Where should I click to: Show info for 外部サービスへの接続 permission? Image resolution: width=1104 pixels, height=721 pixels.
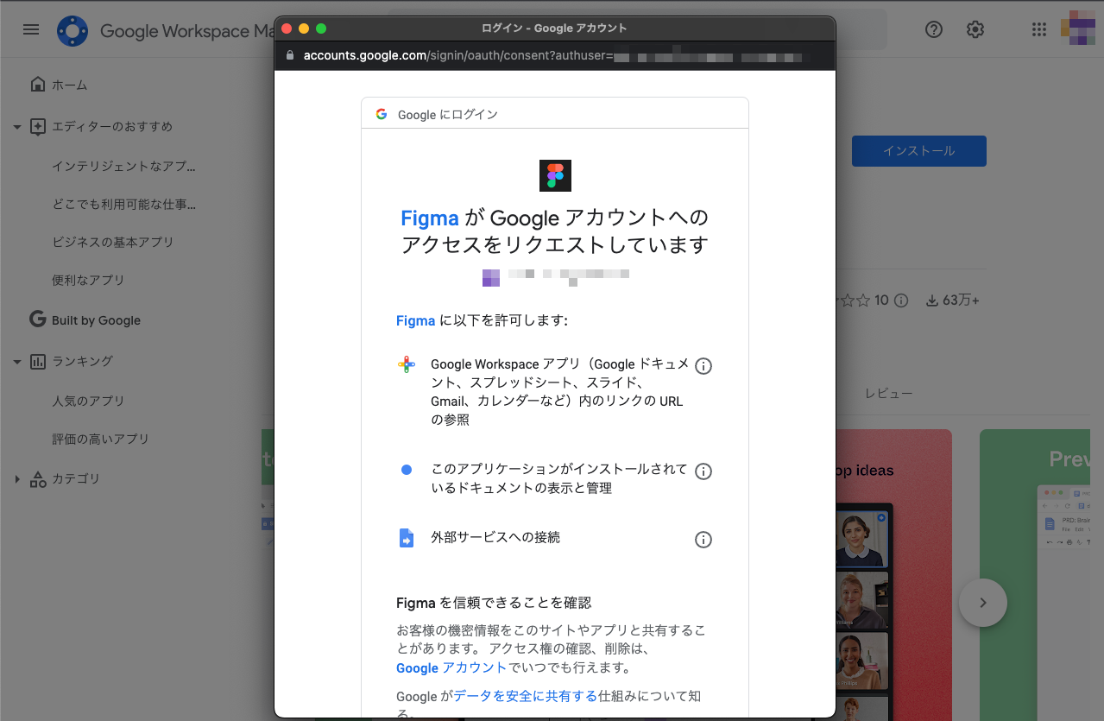[703, 540]
